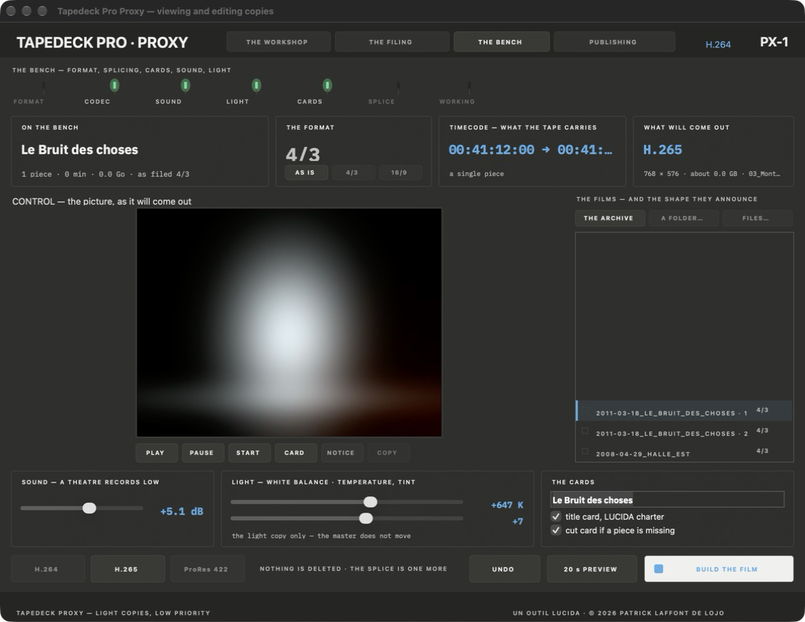Click the control picture preview
The height and width of the screenshot is (622, 805).
pyautogui.click(x=289, y=323)
